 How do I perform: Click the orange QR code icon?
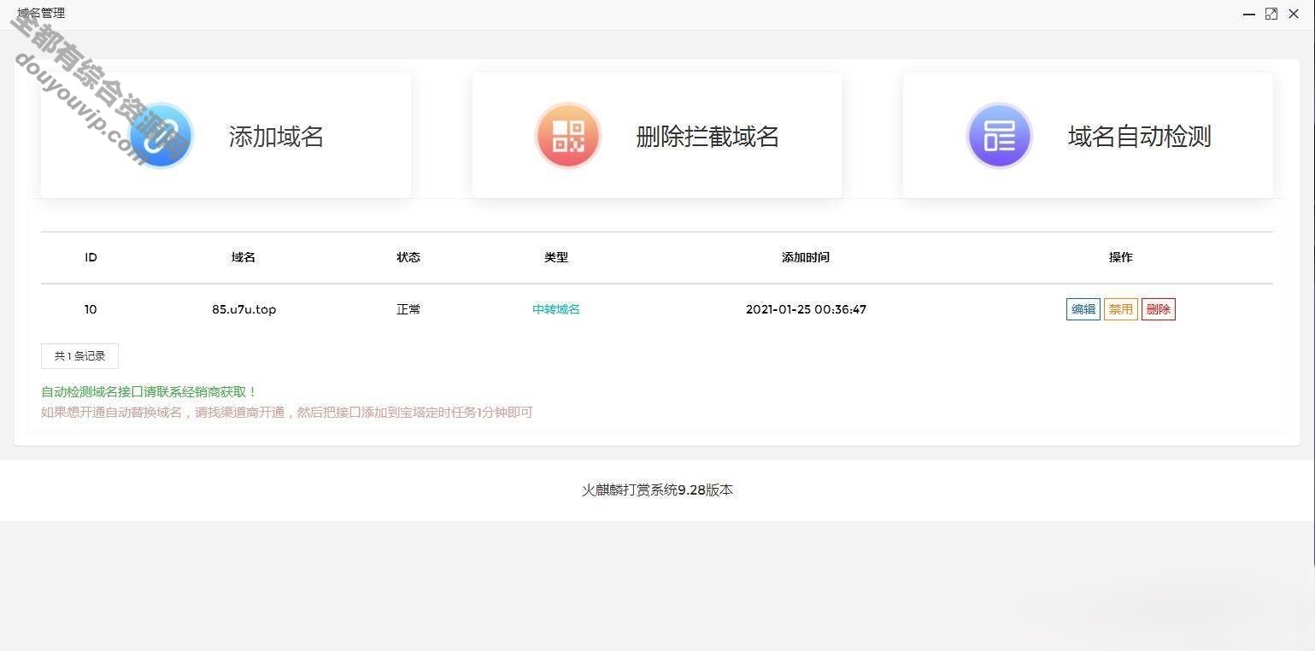coord(568,136)
